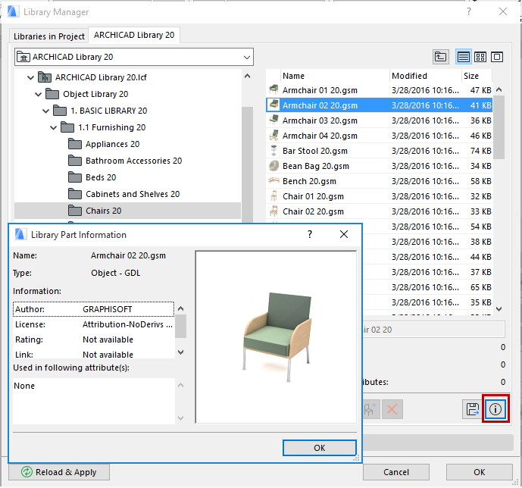Click Library Manager help question mark

point(469,11)
